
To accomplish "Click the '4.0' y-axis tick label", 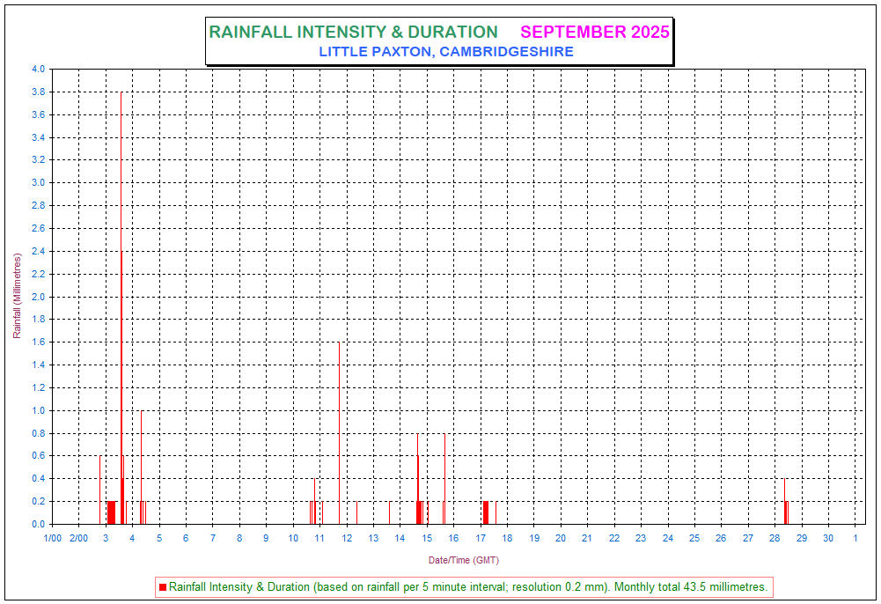I will click(x=38, y=70).
